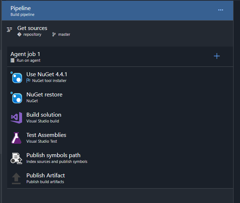Click the Run on agent label

29,60
